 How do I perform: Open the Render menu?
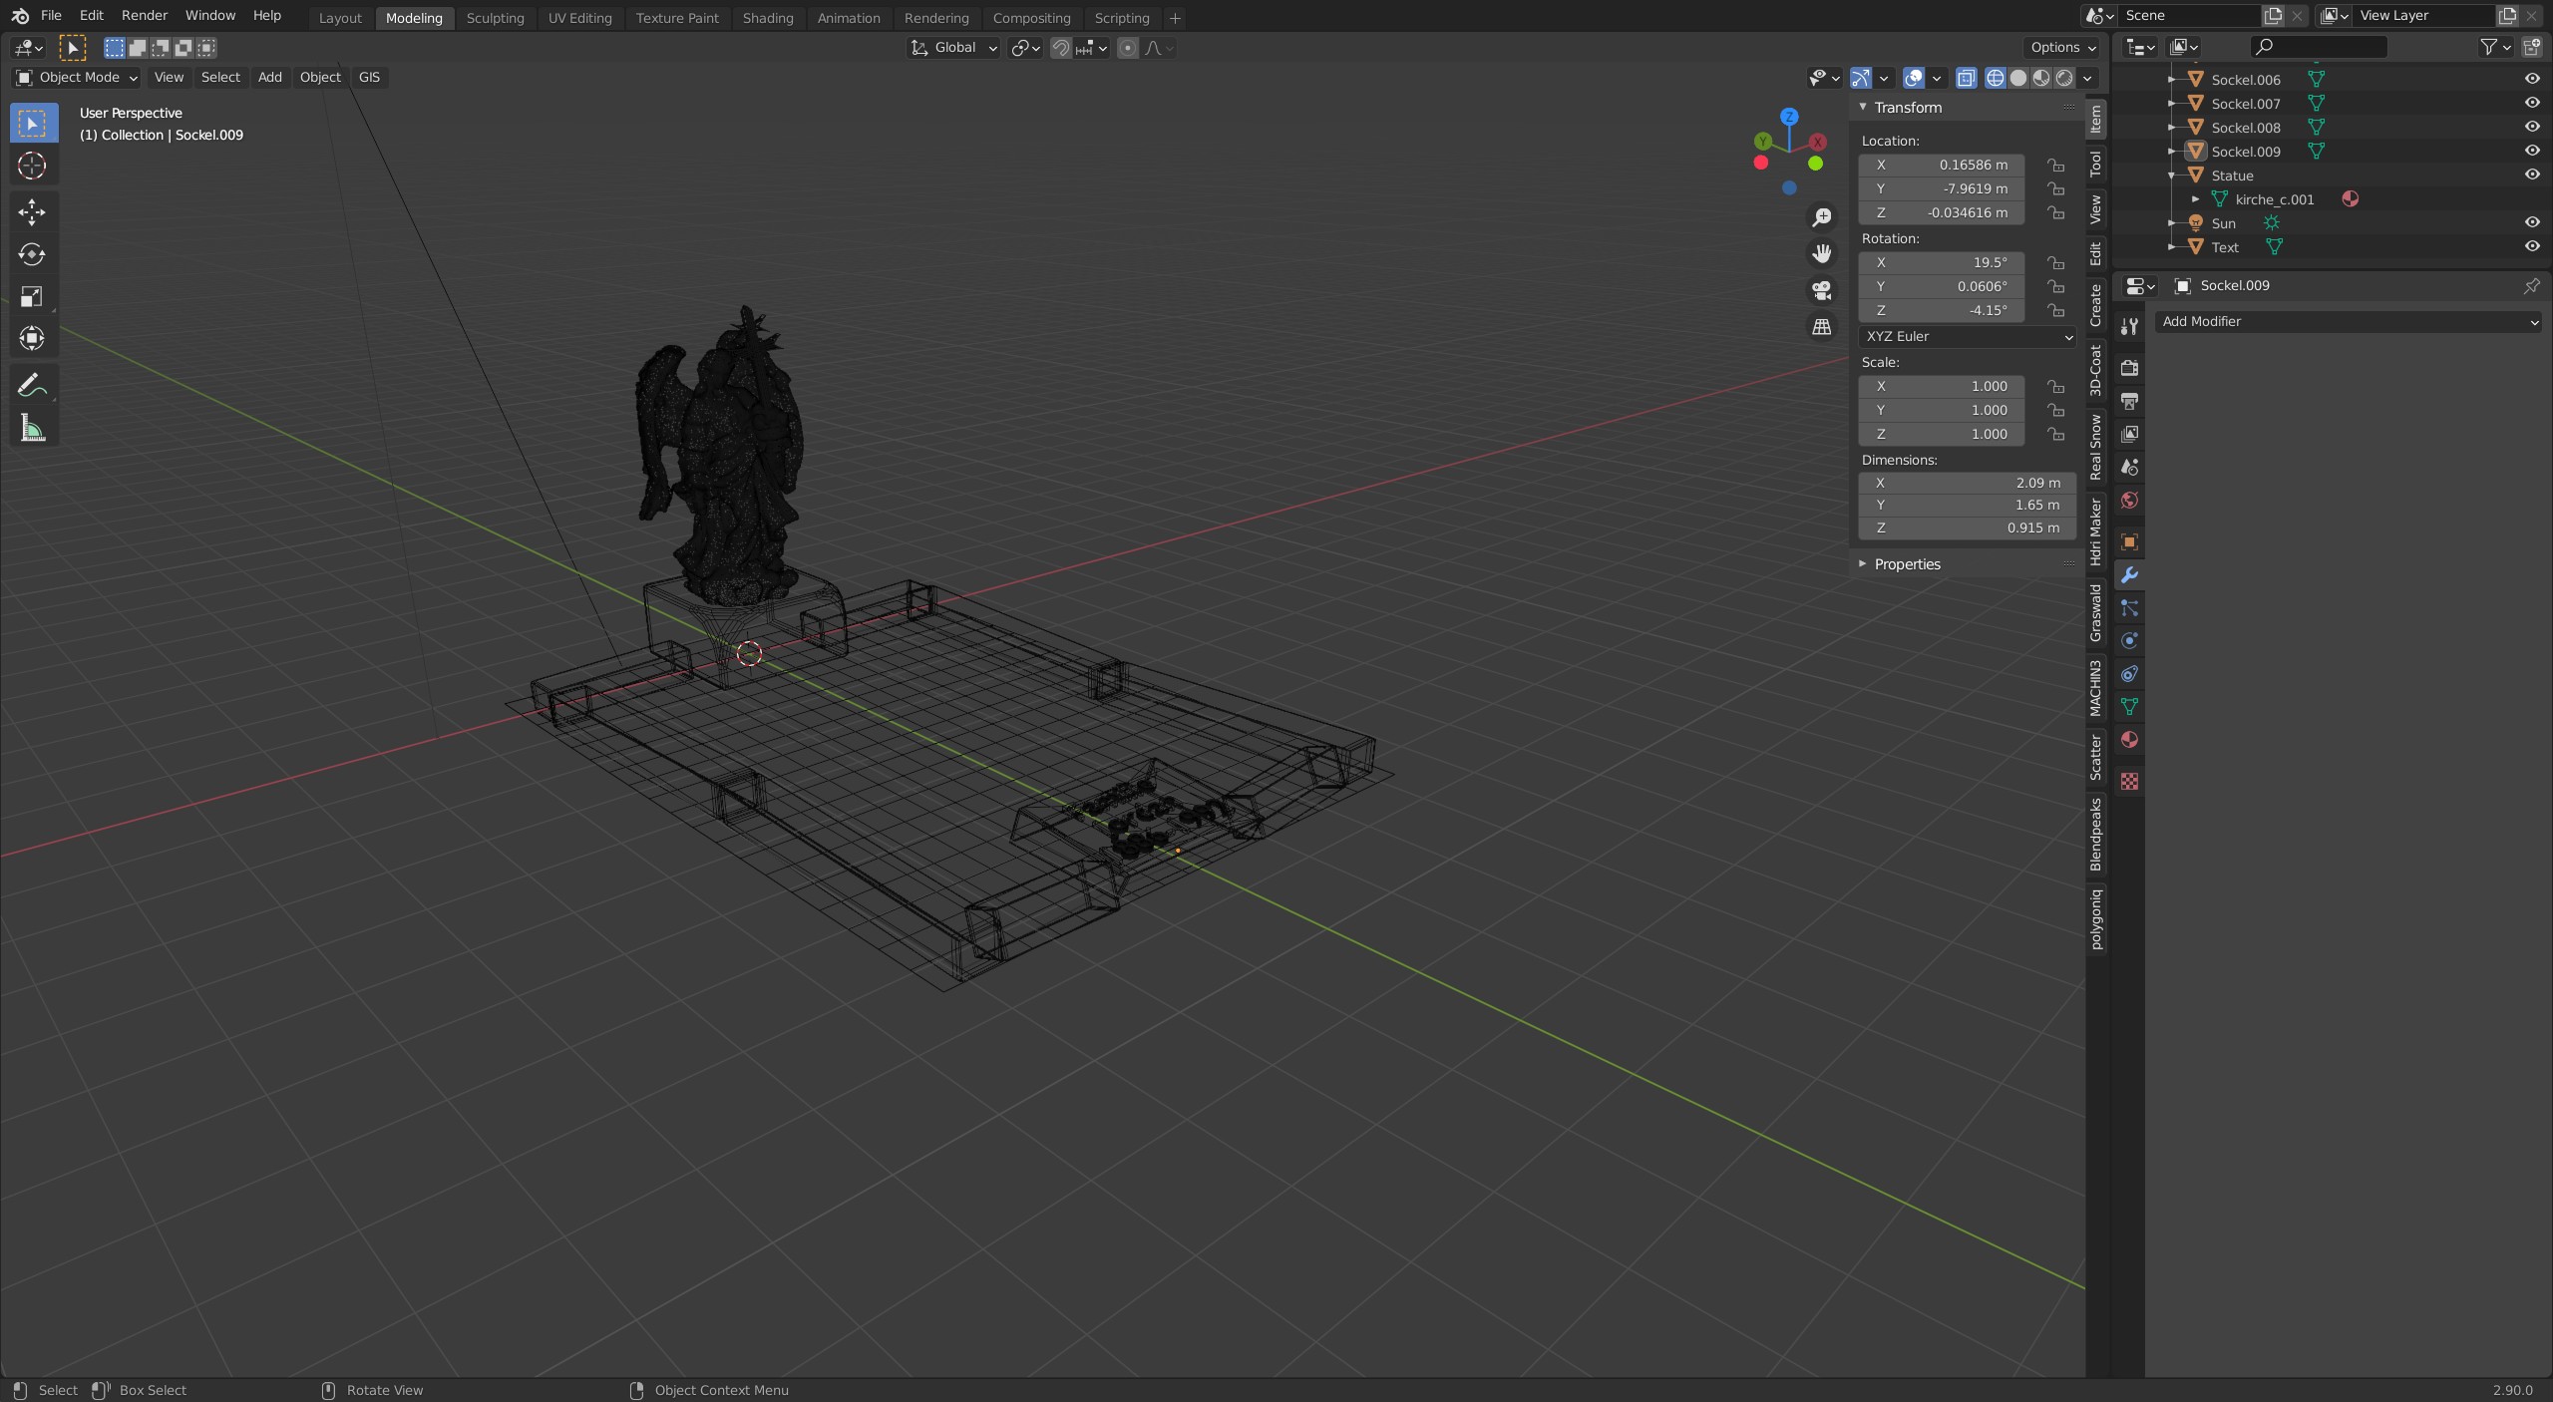click(144, 16)
